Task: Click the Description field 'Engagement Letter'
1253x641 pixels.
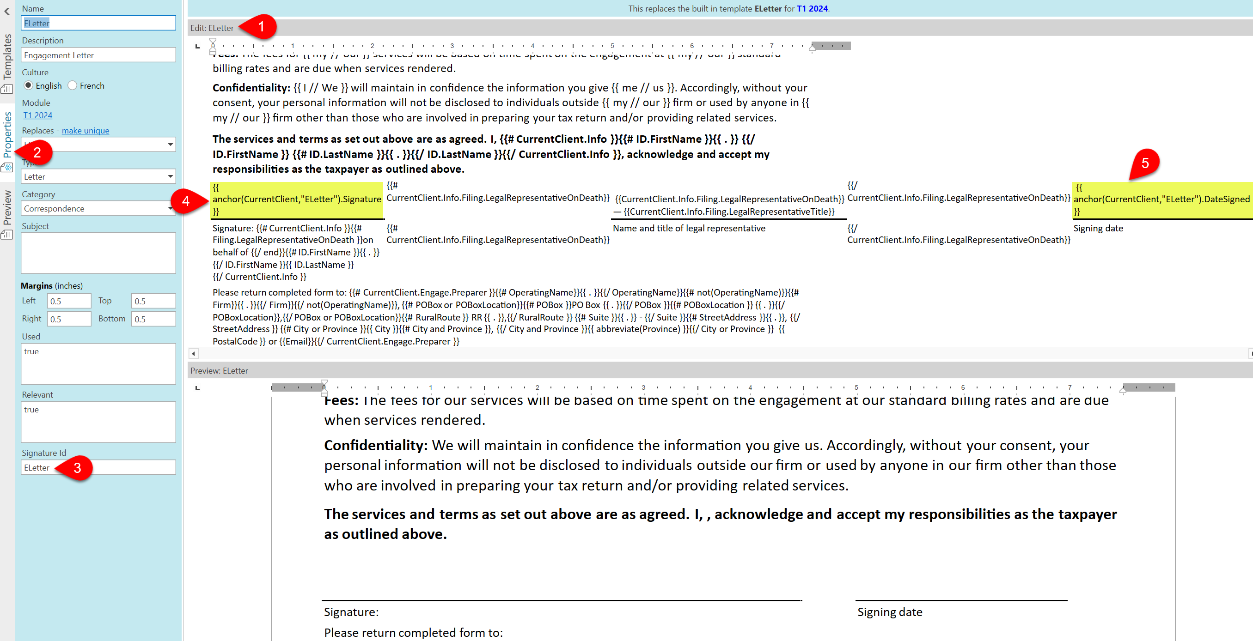Action: pyautogui.click(x=98, y=55)
